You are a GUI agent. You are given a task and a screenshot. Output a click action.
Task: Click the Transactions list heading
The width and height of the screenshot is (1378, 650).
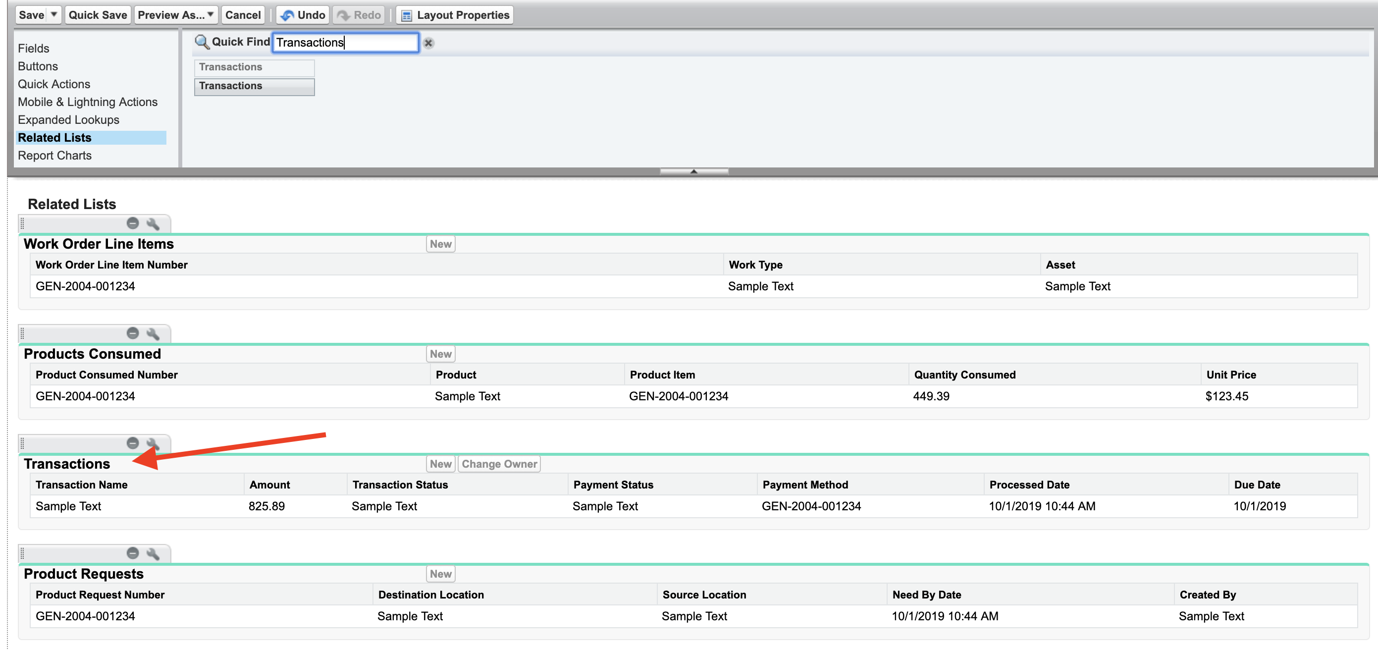pyautogui.click(x=67, y=464)
